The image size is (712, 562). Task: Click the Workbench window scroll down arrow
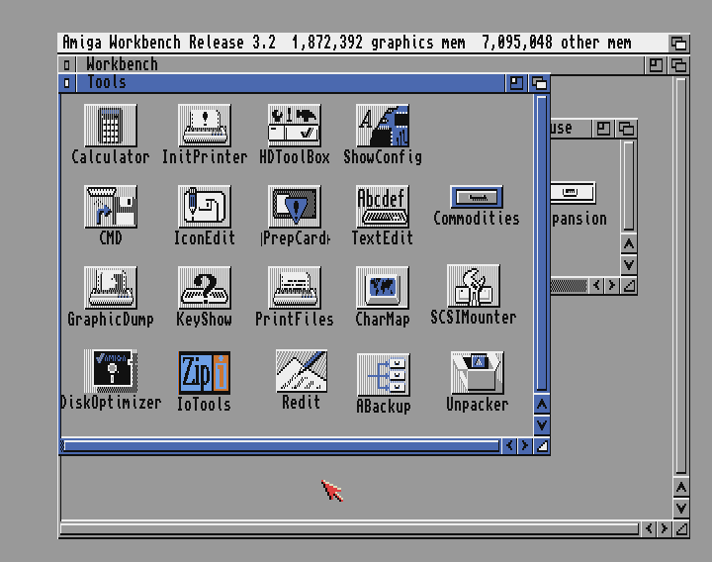681,508
